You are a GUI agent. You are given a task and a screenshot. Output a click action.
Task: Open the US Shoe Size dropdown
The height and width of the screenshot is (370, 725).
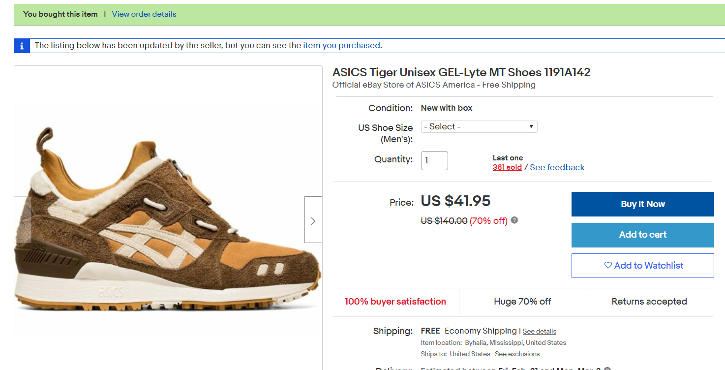click(479, 127)
